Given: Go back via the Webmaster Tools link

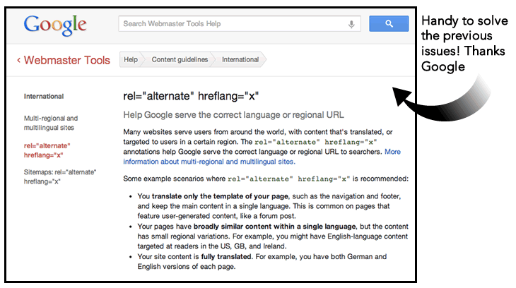Looking at the screenshot, I should point(67,60).
